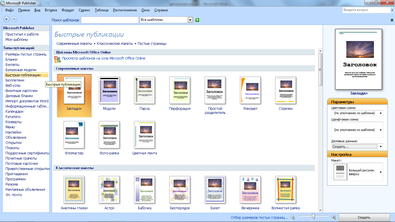Screen dimensions: 395x222
Task: Click the Введите вопрос help box
Action: tap(366, 10)
